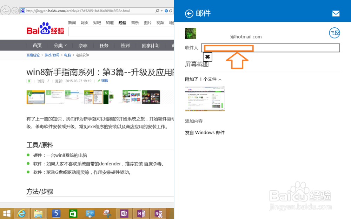Open article step thumbnail numbered 7
This screenshot has width=351, height=219.
coord(151,97)
